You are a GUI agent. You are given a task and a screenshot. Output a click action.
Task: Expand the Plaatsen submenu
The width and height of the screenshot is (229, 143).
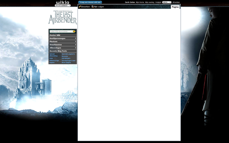[63, 41]
